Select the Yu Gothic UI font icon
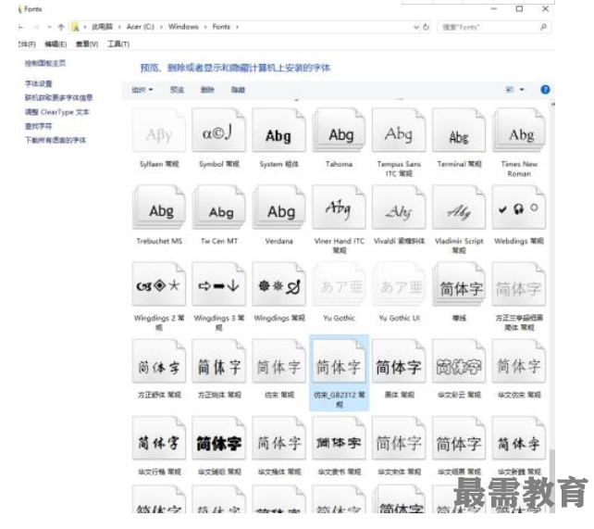Screen dimensions: 594x529 [399, 284]
